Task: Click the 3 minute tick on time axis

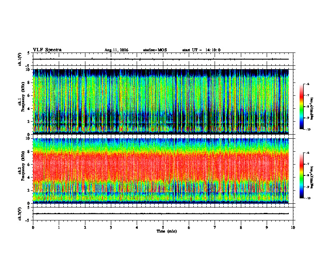Action: point(111,227)
